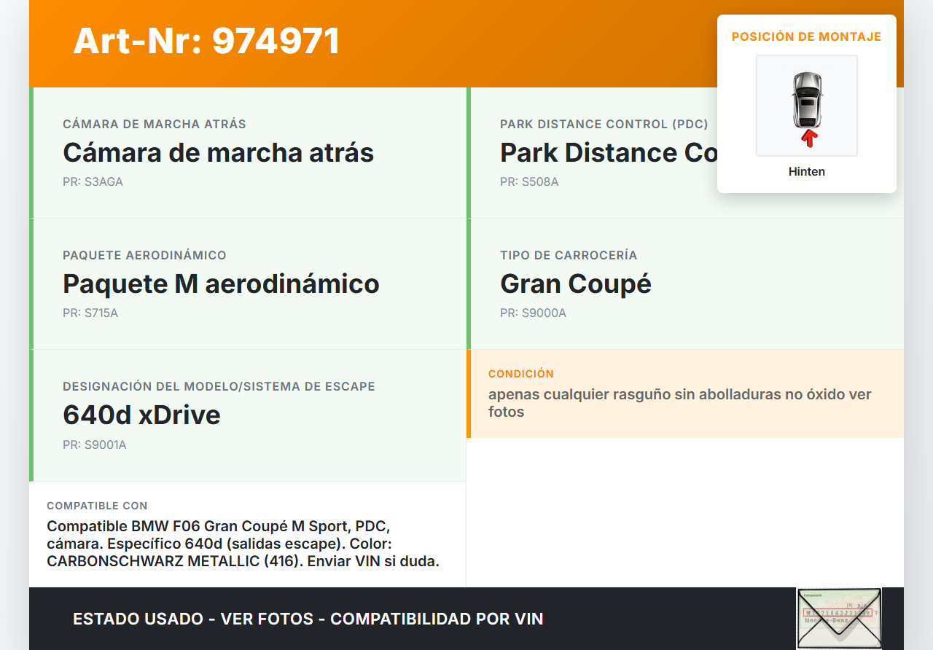Click the COMPATIBLE CON label
Screen dimensions: 933x650
[x=97, y=506]
